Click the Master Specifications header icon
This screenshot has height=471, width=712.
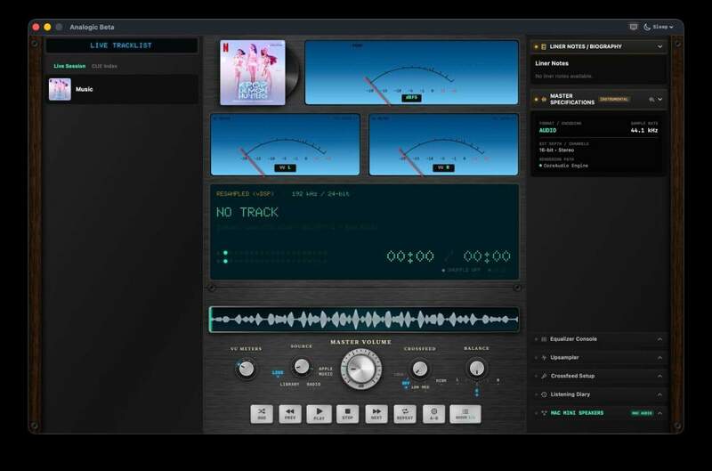544,99
